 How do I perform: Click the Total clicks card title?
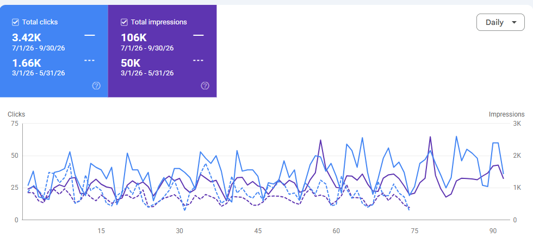[40, 22]
